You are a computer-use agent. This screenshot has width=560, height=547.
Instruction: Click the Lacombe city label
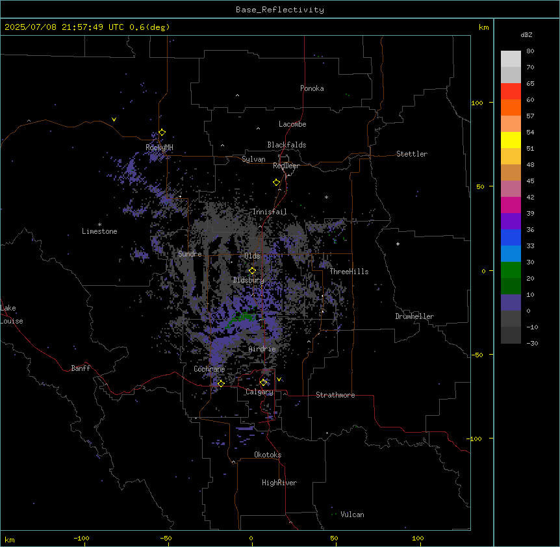click(x=292, y=124)
